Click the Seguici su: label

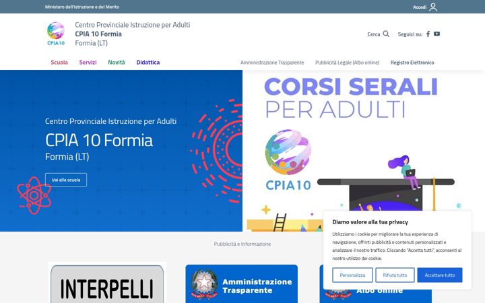pos(410,34)
